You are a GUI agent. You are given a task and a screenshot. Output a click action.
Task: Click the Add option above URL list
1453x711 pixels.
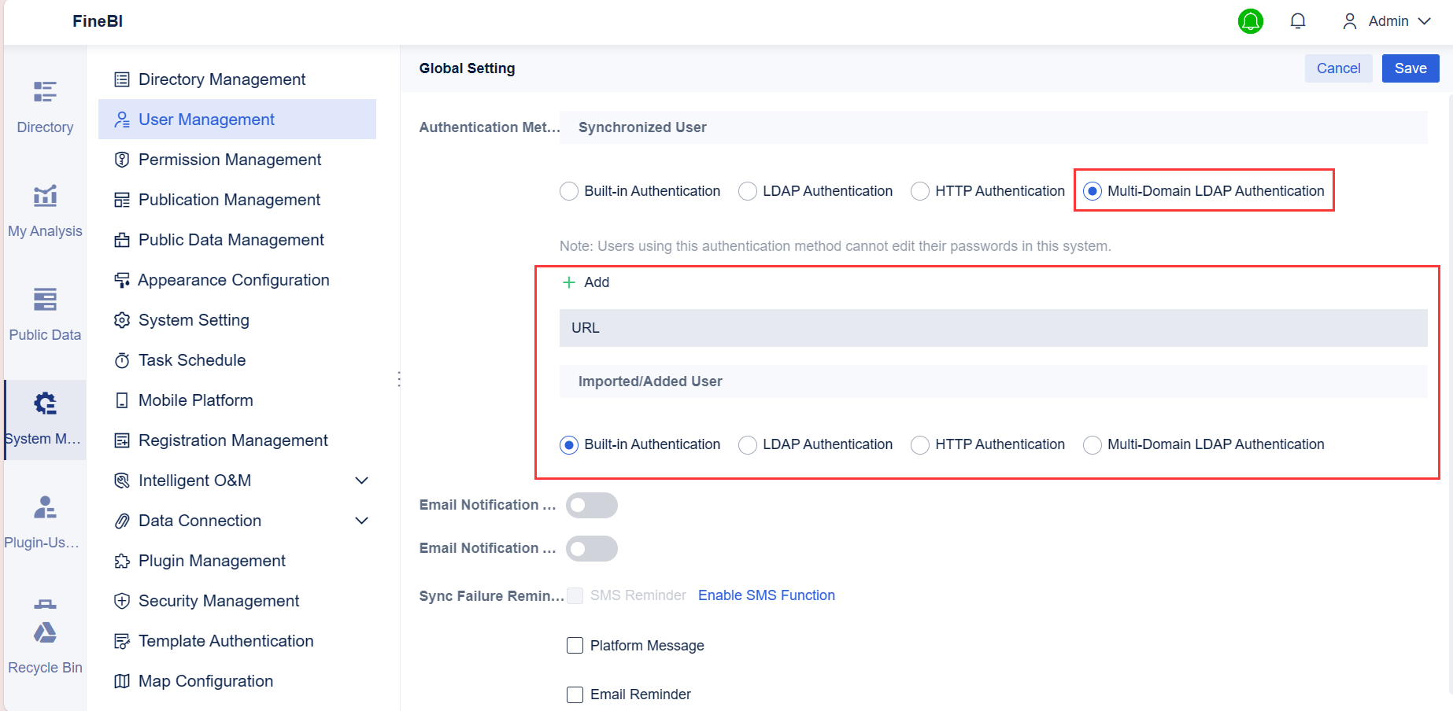point(586,282)
